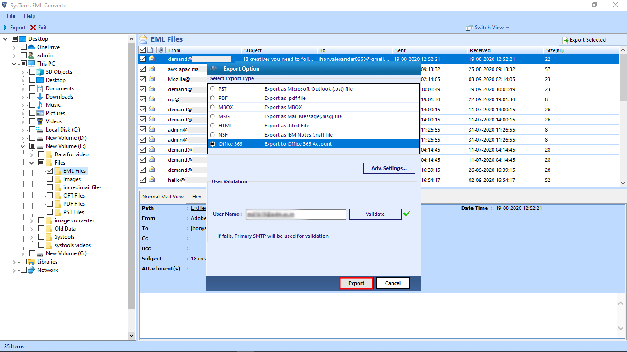Collapse the New Volume (E:) node
This screenshot has height=352, width=627.
click(x=23, y=146)
